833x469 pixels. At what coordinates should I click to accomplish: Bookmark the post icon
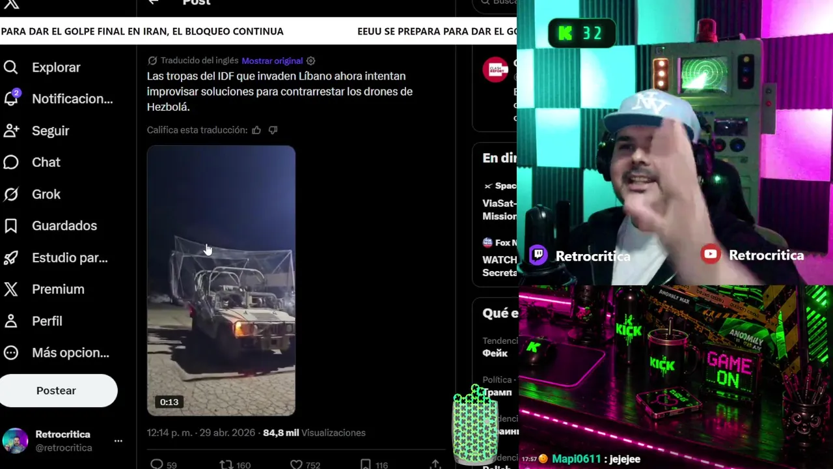pos(366,464)
